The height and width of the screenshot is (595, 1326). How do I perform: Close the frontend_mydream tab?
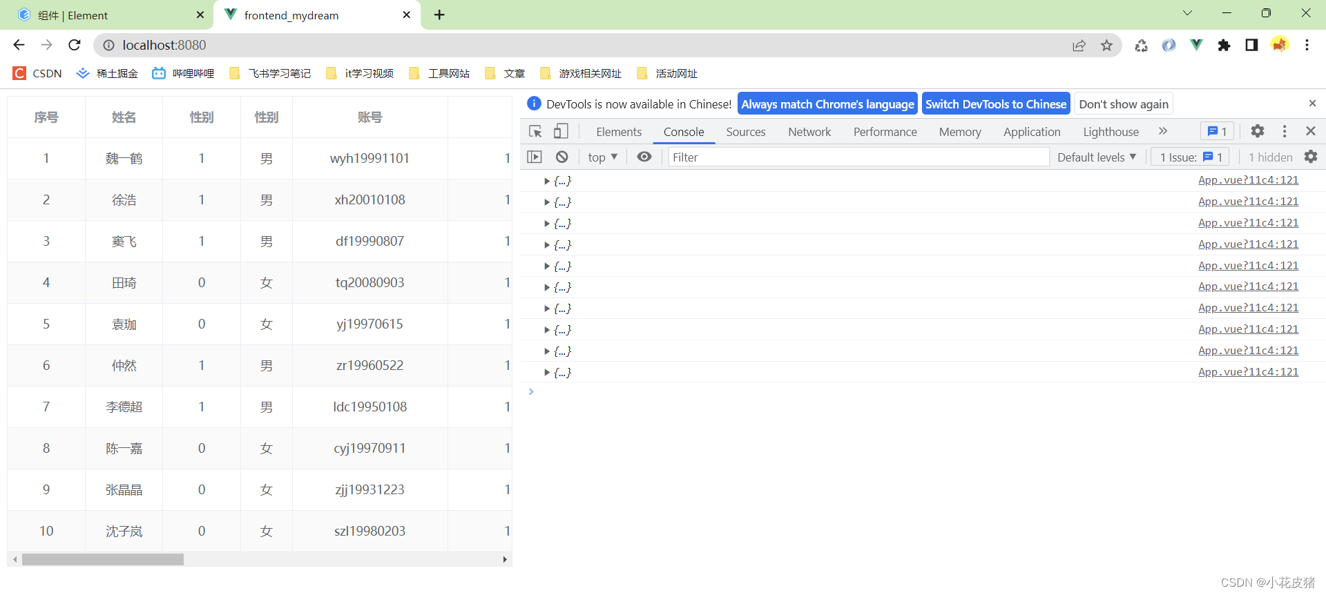click(x=406, y=14)
